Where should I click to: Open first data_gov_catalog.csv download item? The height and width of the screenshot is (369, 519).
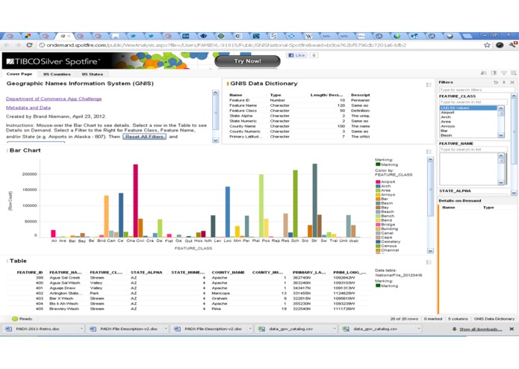pos(291,329)
